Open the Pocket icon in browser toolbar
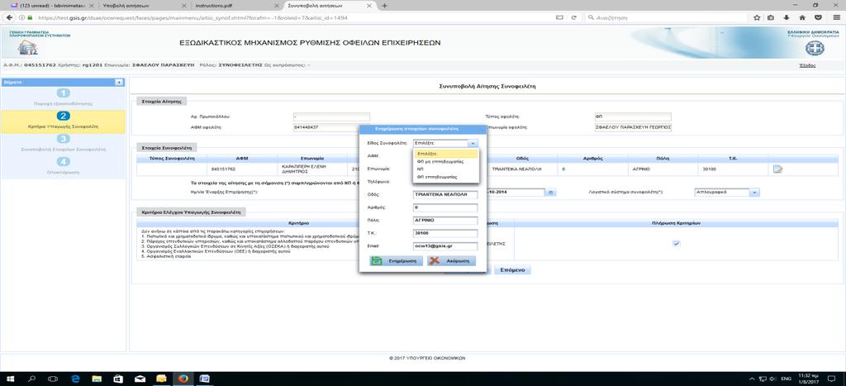This screenshot has width=846, height=386. [x=818, y=17]
